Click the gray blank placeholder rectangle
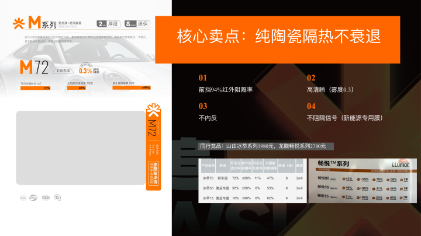Viewport: 421px width, 236px height. tap(81, 147)
